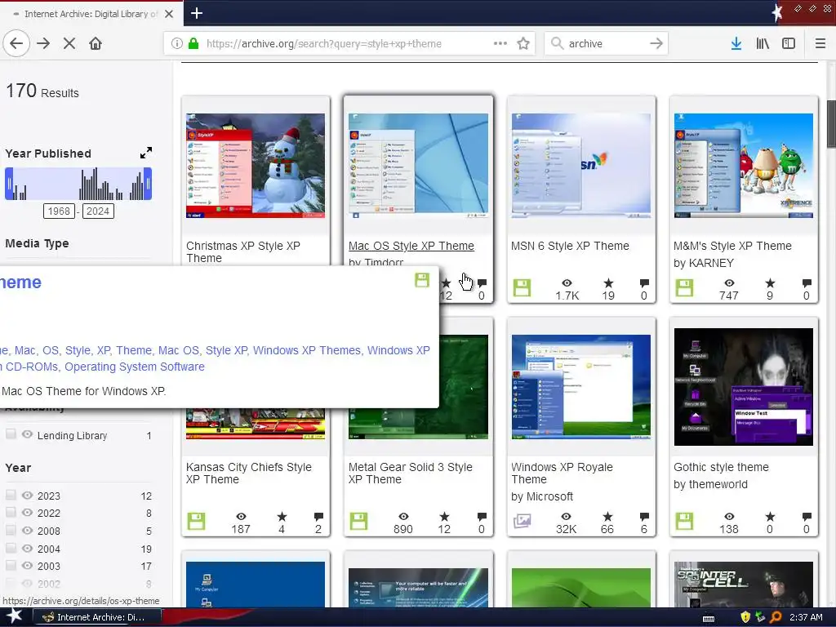Go forward to the next page

click(43, 43)
